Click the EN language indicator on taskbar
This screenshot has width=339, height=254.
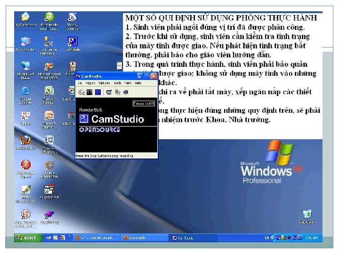coord(267,238)
